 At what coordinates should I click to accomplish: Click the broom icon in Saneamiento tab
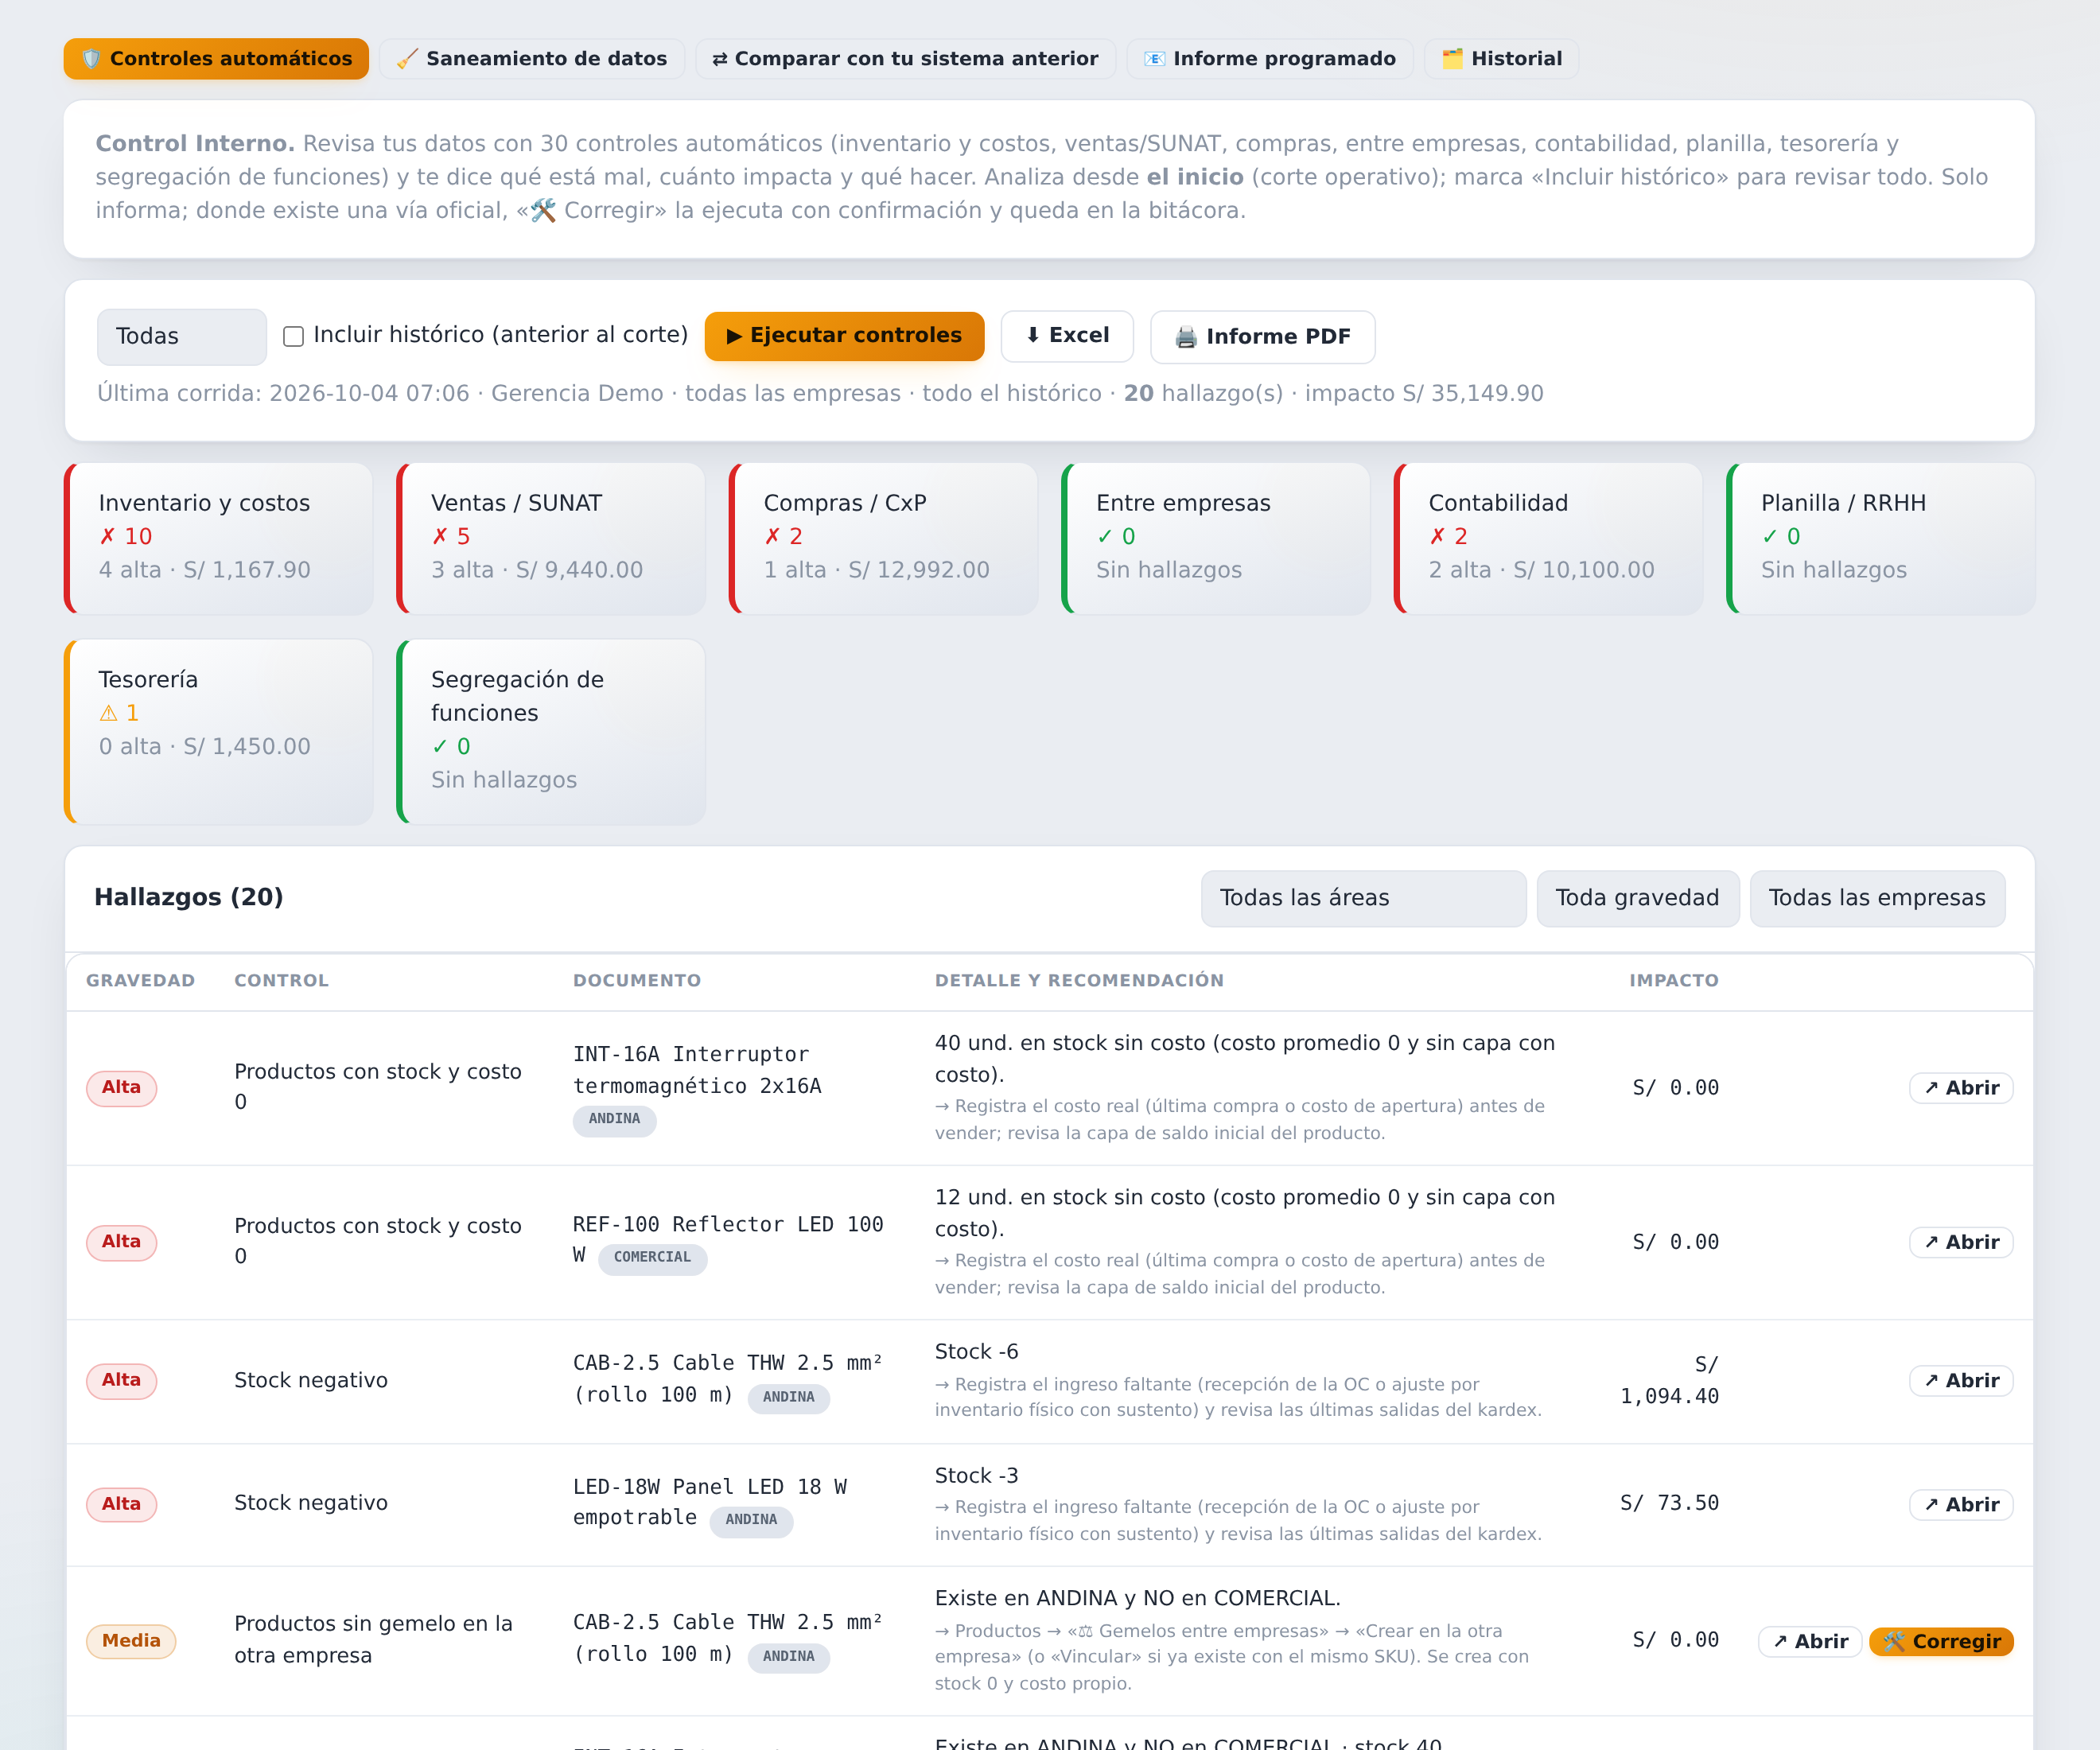coord(407,59)
